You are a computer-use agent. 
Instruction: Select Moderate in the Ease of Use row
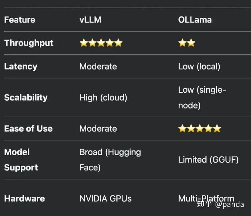[98, 129]
